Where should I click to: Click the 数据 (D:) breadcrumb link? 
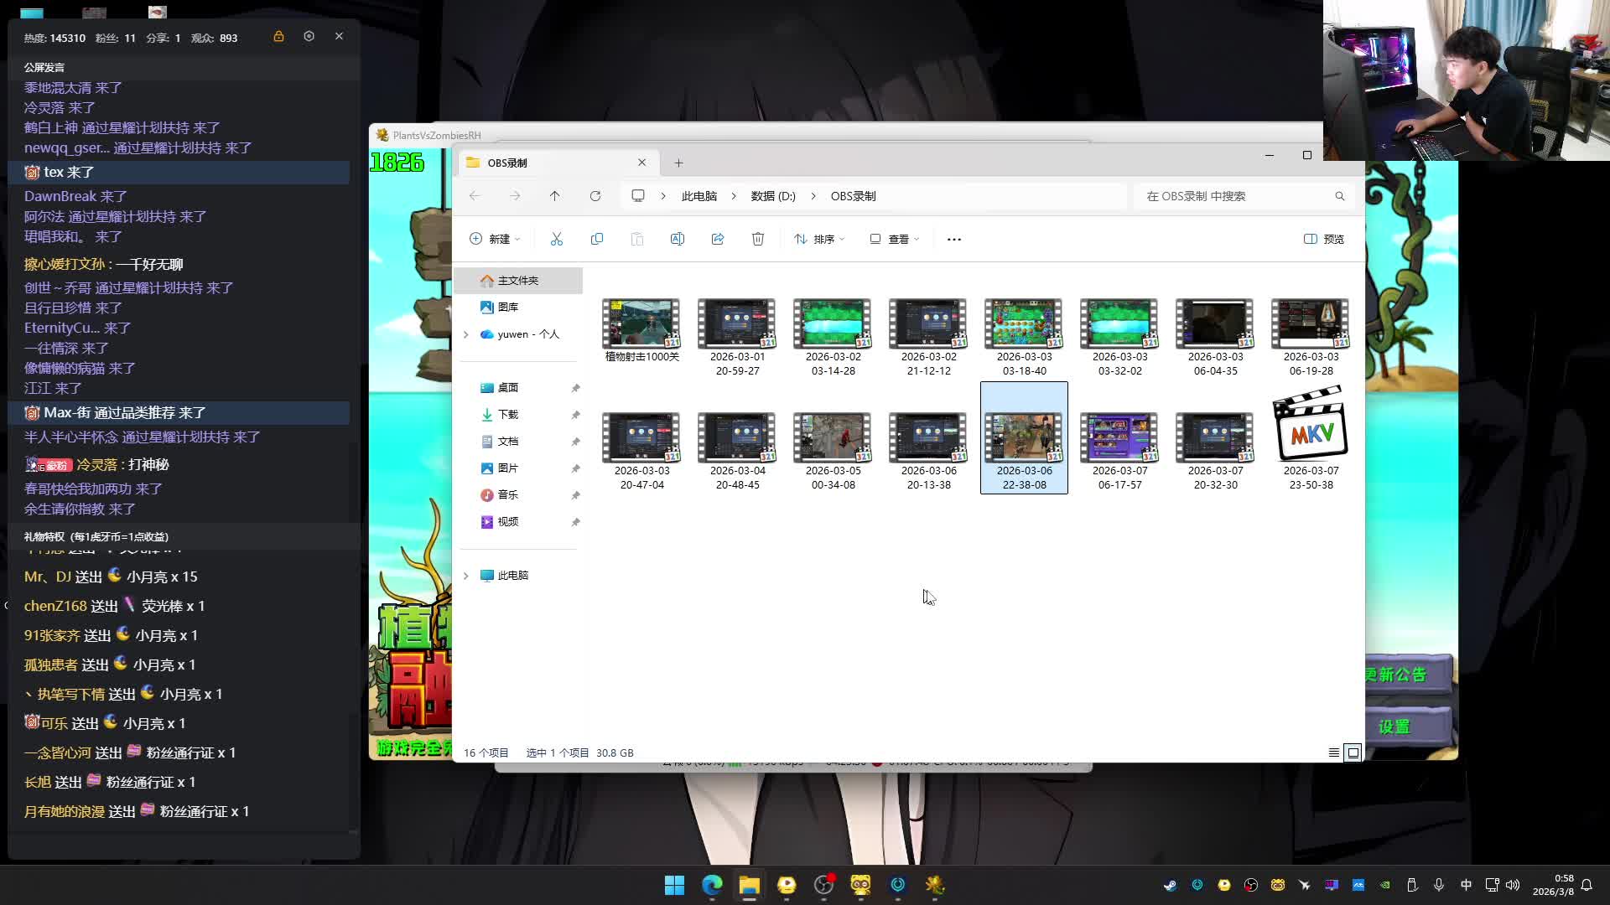tap(772, 196)
